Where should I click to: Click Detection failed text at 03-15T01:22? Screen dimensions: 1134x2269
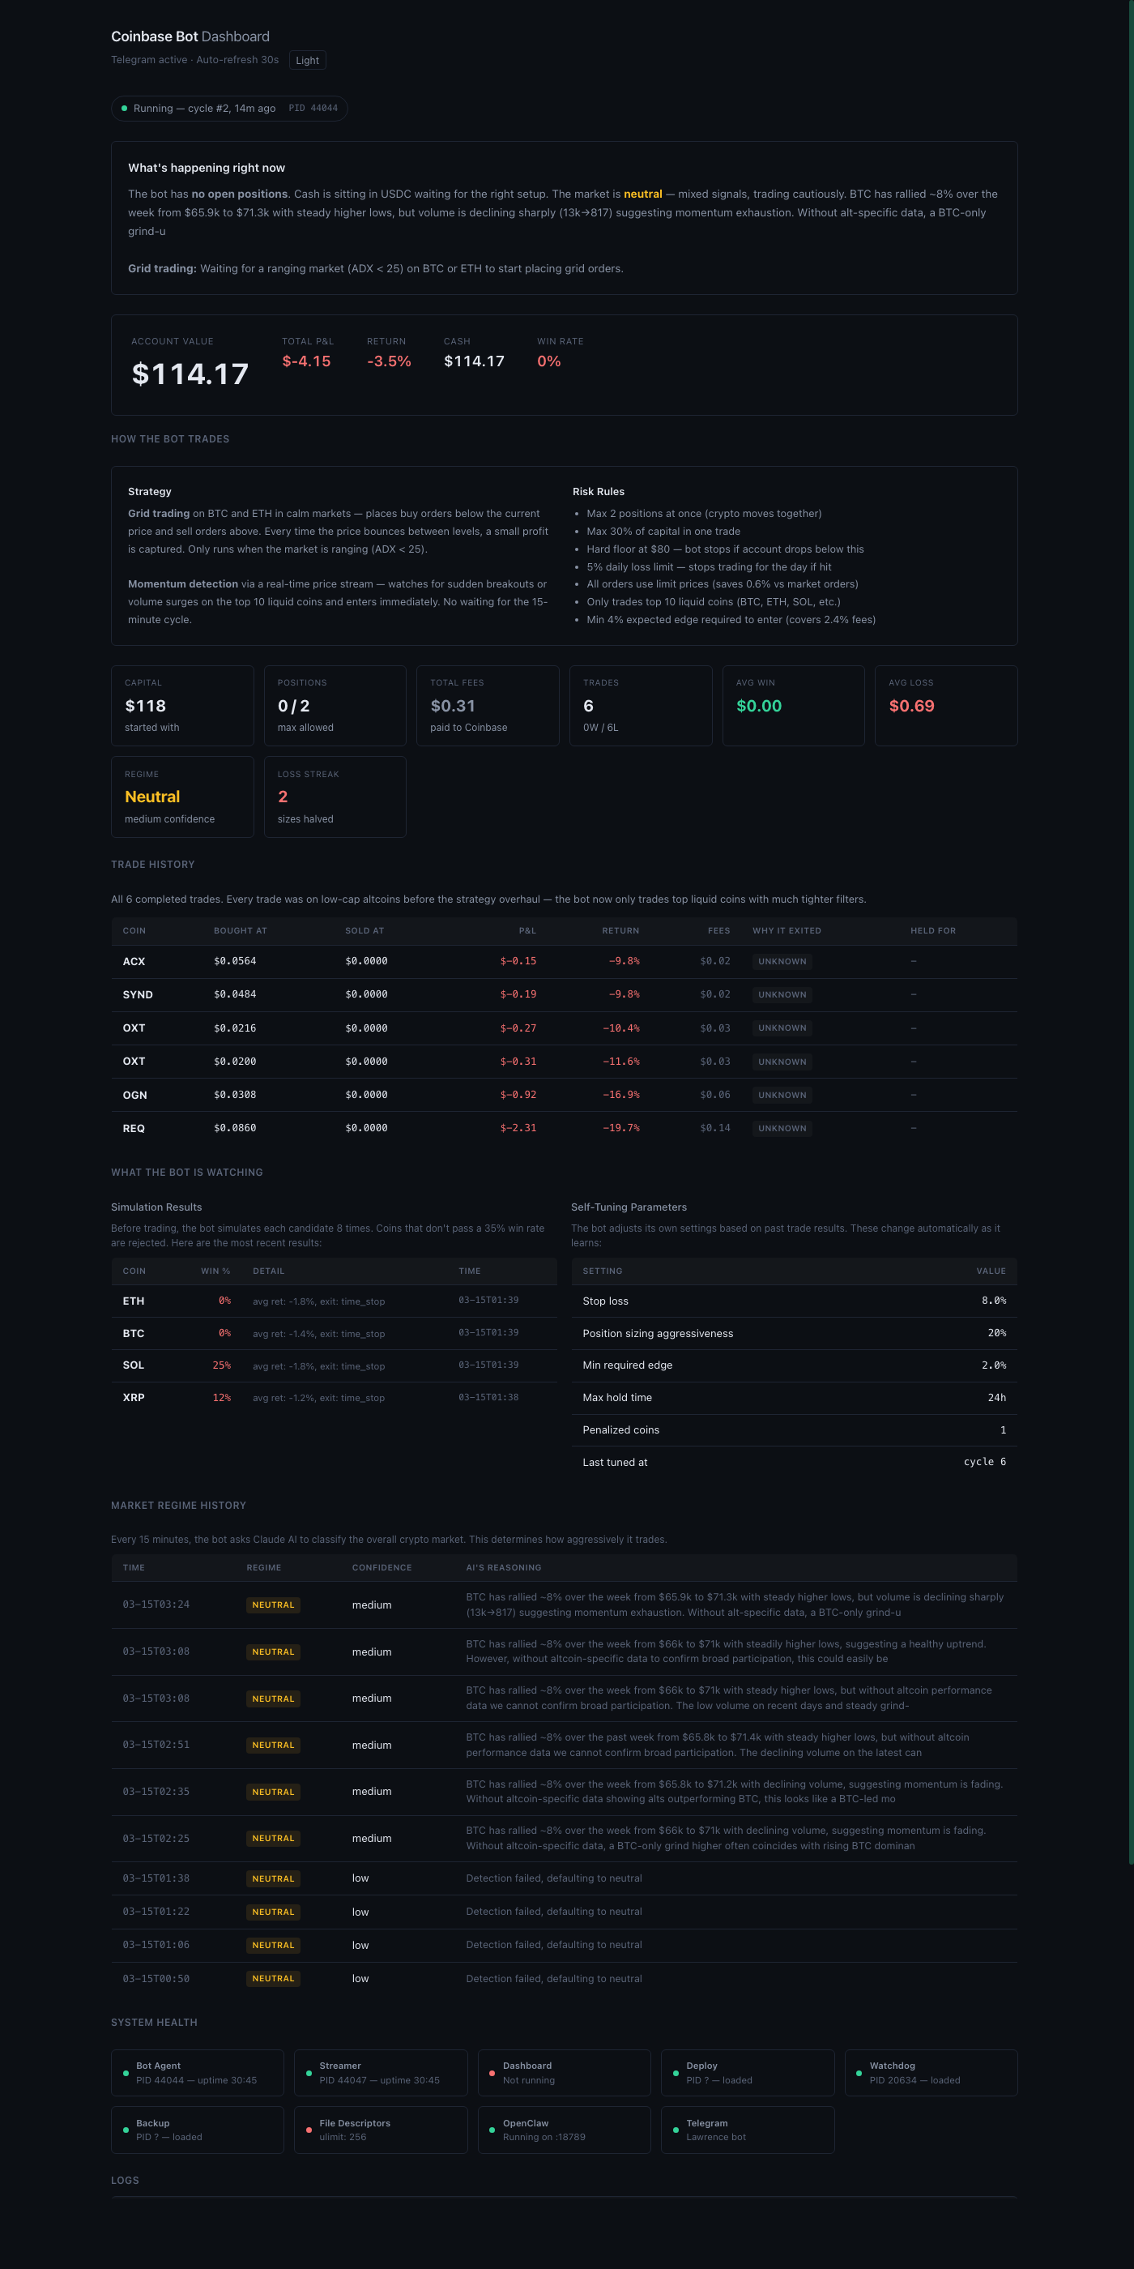(554, 1912)
